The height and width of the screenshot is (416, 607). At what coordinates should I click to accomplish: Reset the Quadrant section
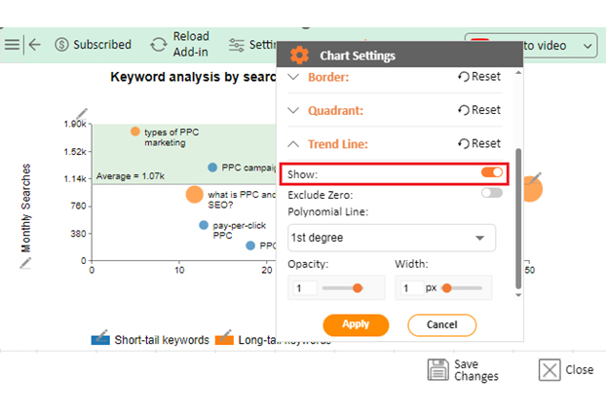point(479,110)
